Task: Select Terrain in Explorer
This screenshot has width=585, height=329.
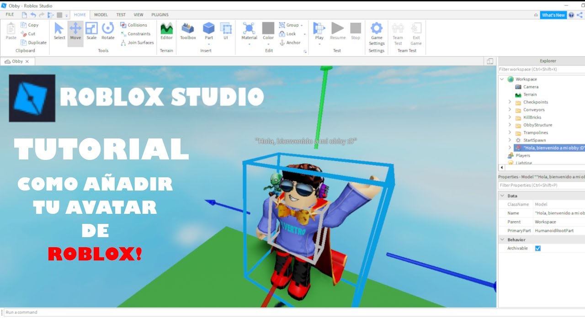Action: pos(530,95)
